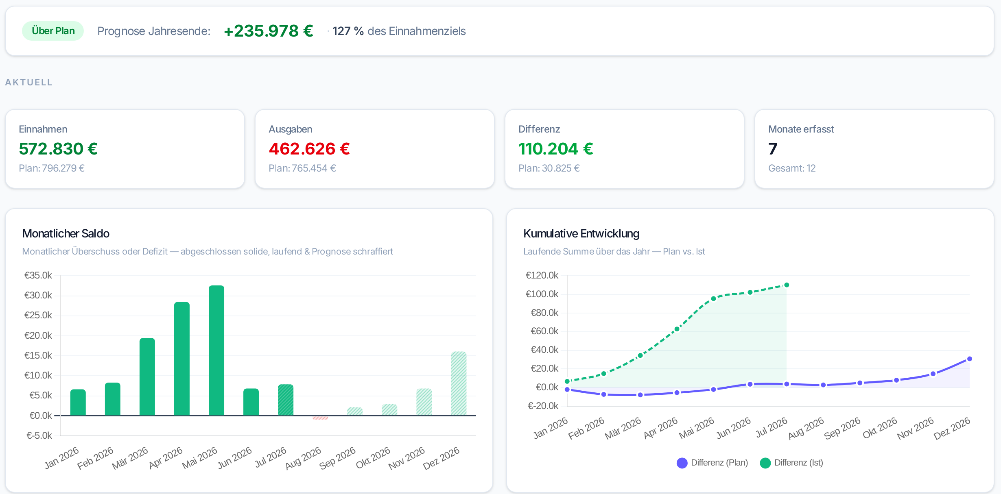1001x494 pixels.
Task: Click the "Monatlicher Saldo" chart title
Action: coord(66,233)
